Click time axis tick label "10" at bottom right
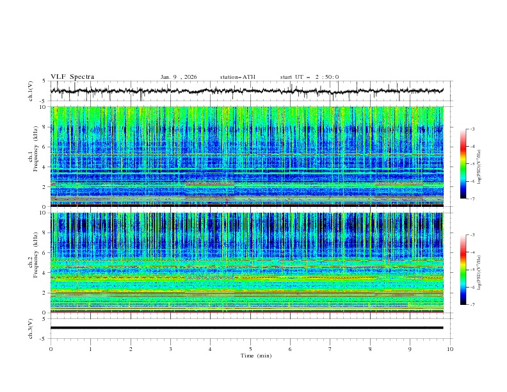This screenshot has height=392, width=507. coord(450,349)
